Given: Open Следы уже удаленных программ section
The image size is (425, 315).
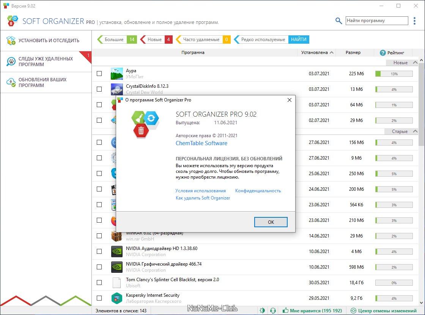Looking at the screenshot, I should click(x=46, y=62).
